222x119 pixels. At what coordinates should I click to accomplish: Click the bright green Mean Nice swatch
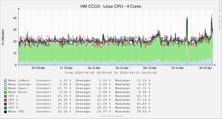point(6,92)
